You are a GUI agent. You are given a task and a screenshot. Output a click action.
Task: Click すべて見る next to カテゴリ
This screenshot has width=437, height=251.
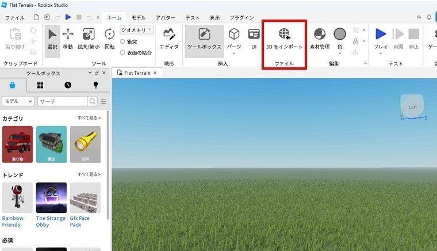[89, 118]
